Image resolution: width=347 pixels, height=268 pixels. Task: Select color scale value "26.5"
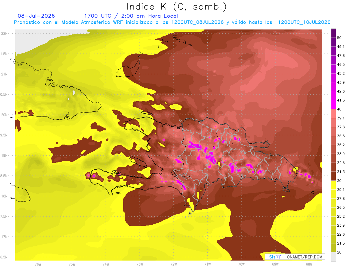(341, 208)
